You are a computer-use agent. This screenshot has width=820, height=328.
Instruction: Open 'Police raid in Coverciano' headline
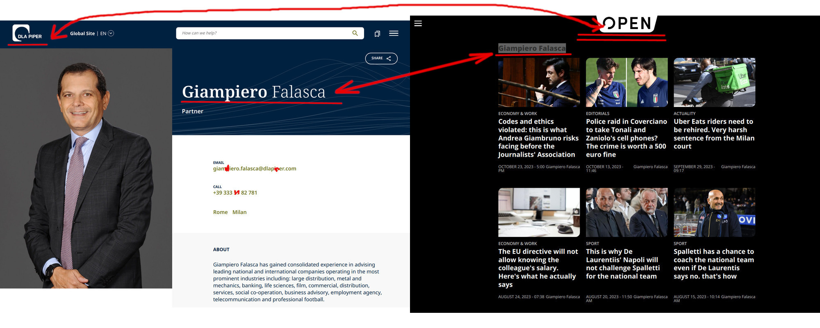(626, 138)
